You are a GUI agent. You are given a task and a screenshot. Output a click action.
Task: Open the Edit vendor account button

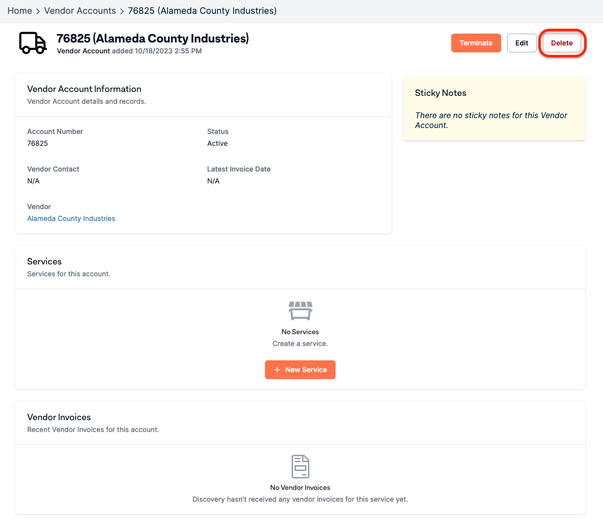[x=522, y=43]
